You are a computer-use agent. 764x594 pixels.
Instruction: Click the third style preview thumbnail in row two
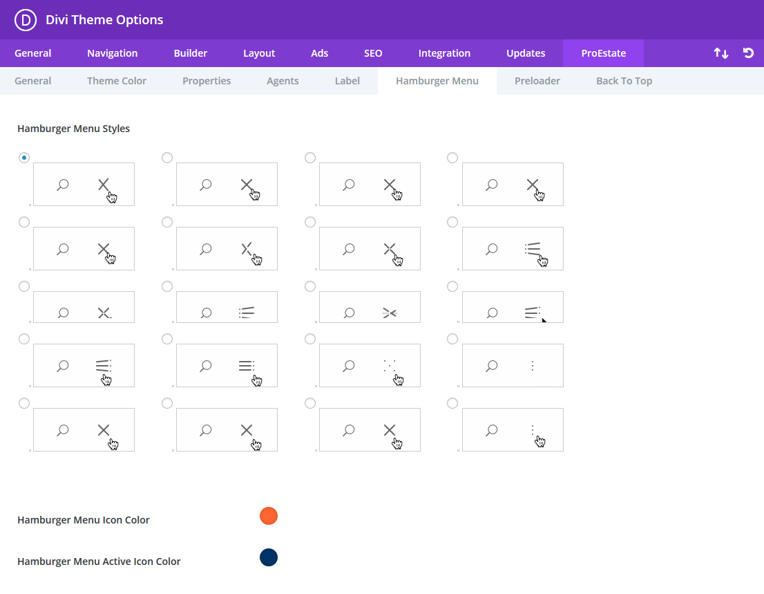coord(370,249)
